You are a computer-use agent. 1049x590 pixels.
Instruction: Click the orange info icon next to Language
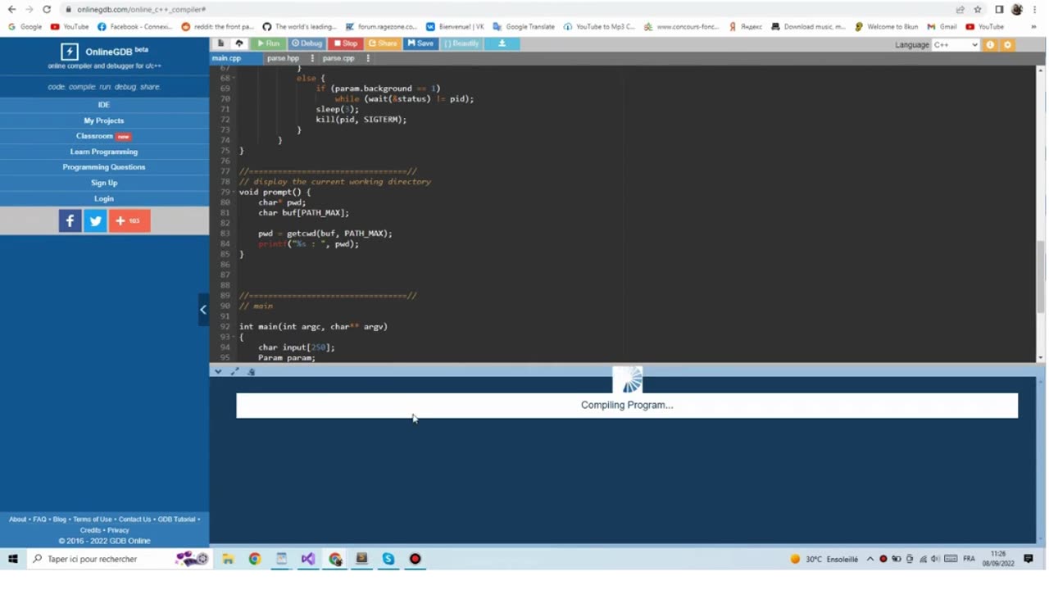point(990,44)
